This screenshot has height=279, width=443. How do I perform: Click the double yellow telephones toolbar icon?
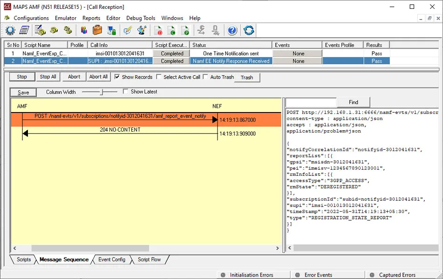click(x=68, y=30)
